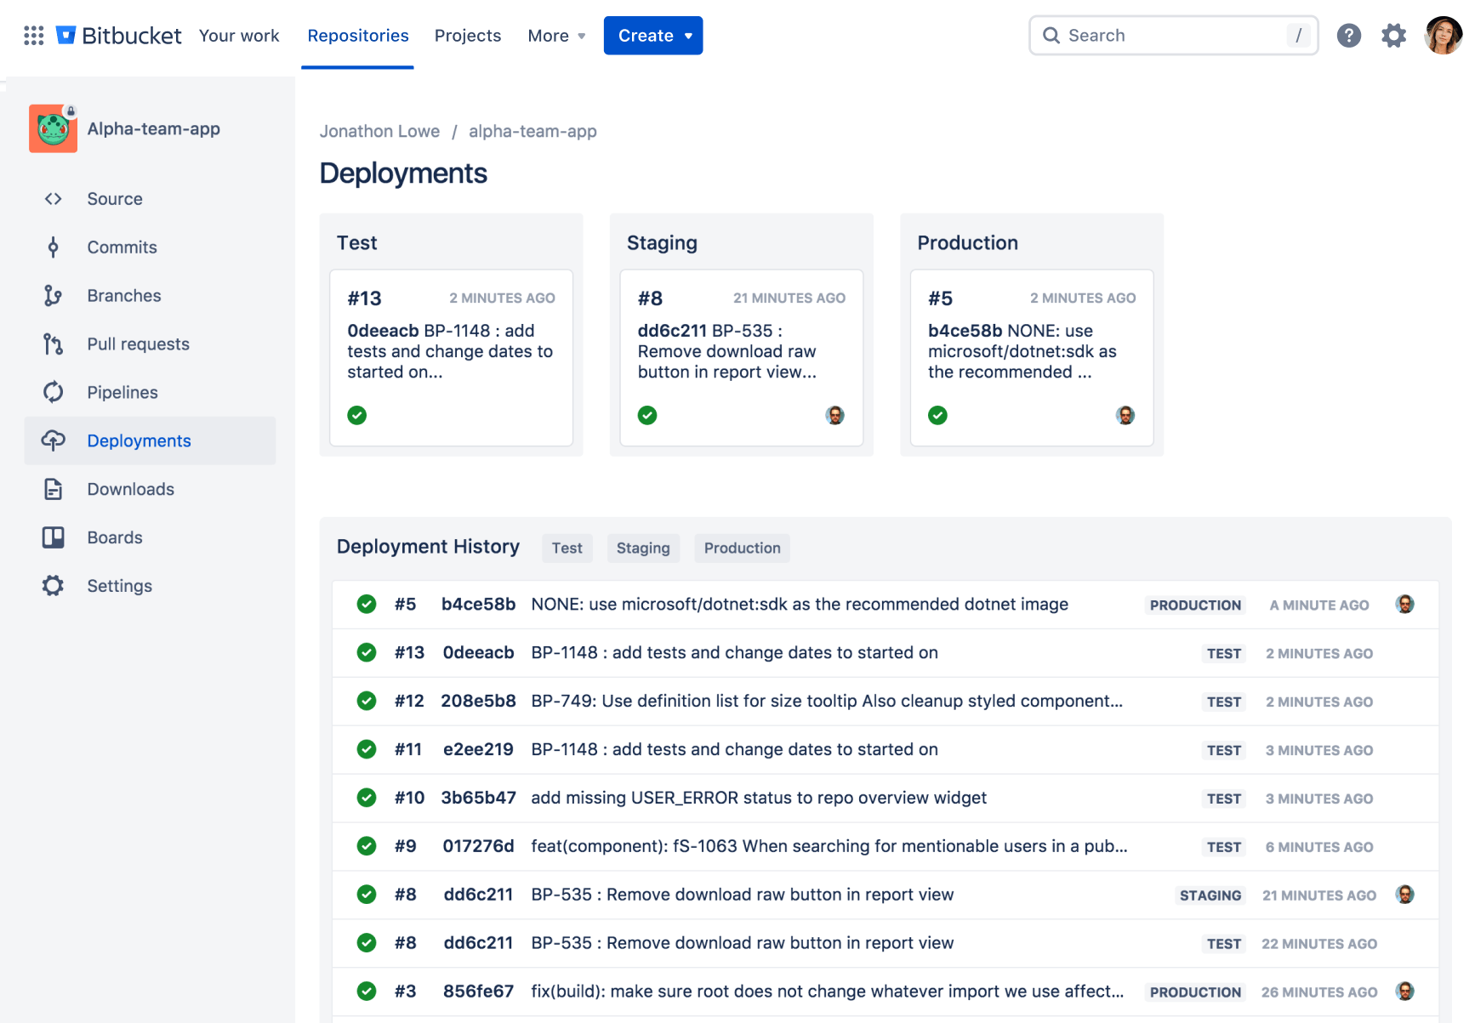The height and width of the screenshot is (1023, 1475).
Task: Open the Bitbucket apps grid icon
Action: coord(33,35)
